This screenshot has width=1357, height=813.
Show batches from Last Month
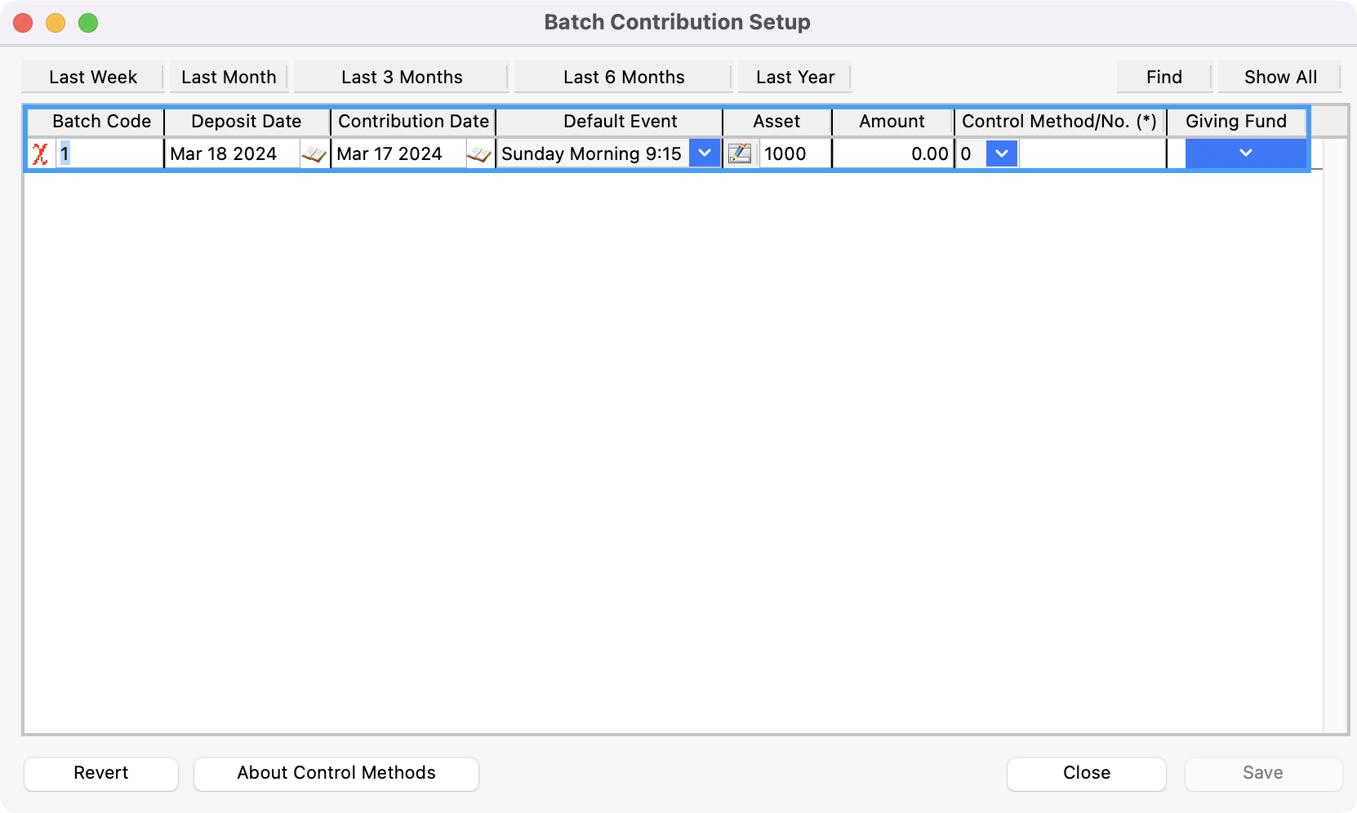(x=229, y=77)
